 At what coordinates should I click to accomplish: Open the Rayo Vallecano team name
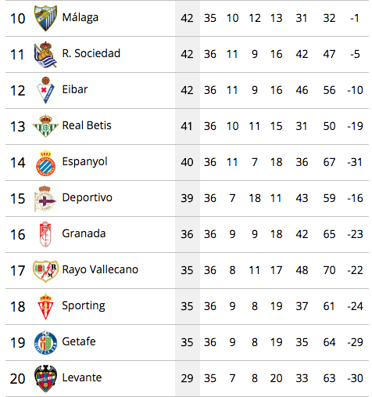[100, 270]
